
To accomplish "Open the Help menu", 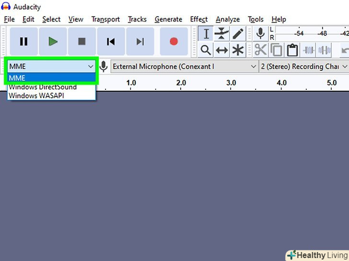I will click(279, 19).
